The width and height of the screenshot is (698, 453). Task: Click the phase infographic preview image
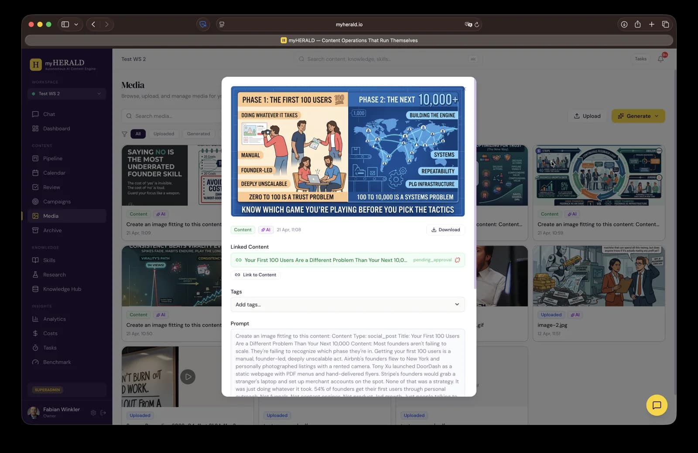[348, 151]
